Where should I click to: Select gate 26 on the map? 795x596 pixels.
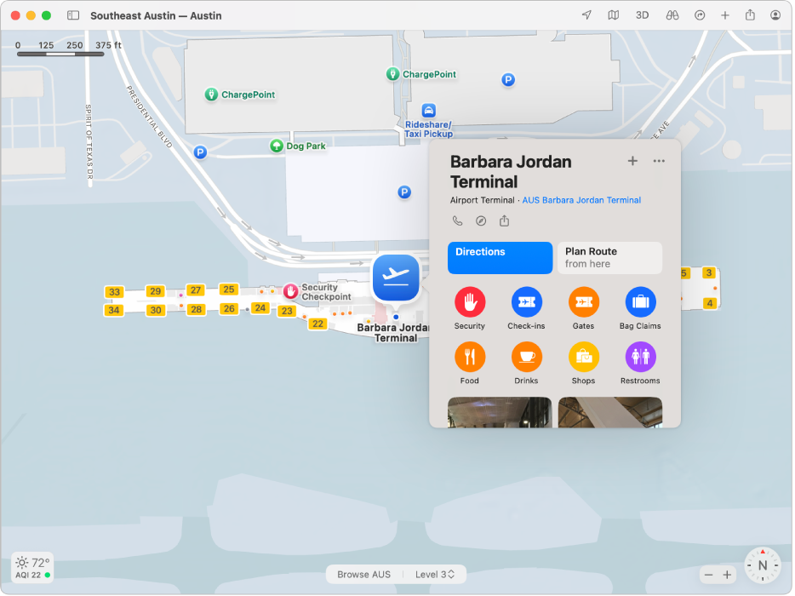229,308
